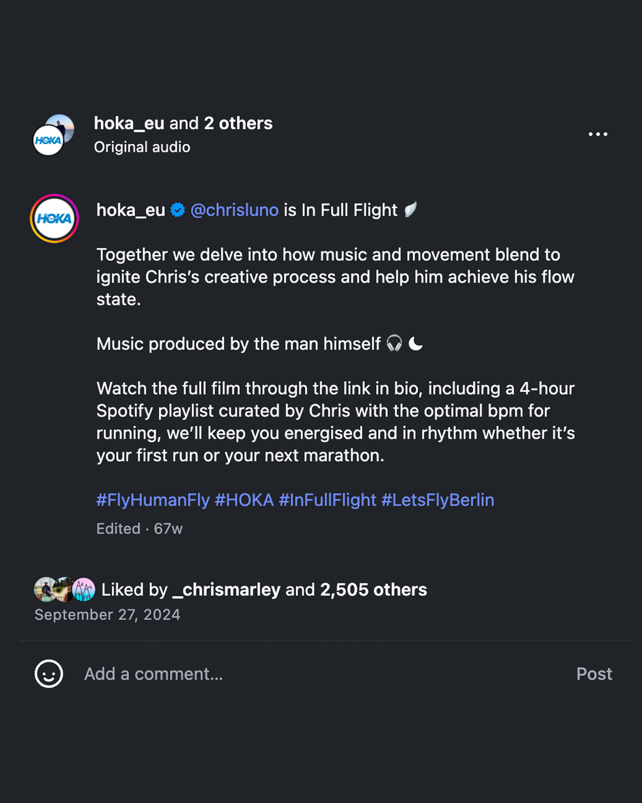The height and width of the screenshot is (803, 642).
Task: Open the #LetsFlyBerlin hashtag
Action: (x=438, y=500)
